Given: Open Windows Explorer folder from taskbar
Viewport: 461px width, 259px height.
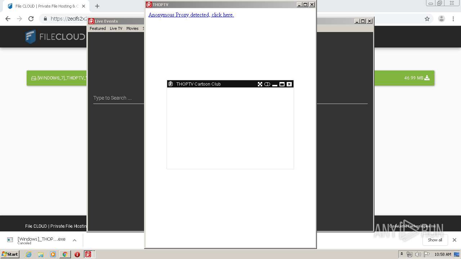Looking at the screenshot, I should click(x=41, y=254).
